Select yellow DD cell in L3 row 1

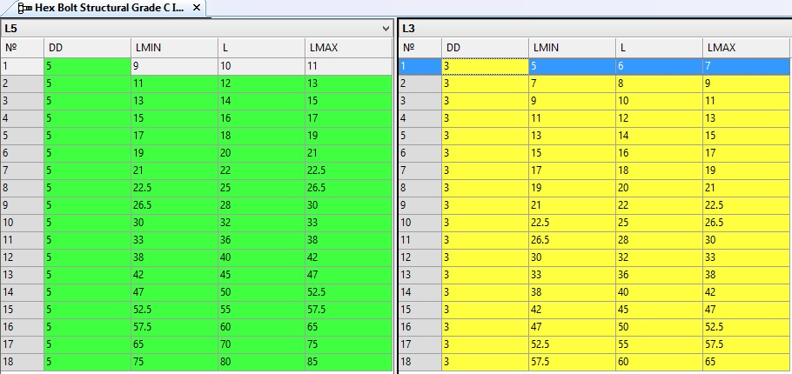pos(484,65)
